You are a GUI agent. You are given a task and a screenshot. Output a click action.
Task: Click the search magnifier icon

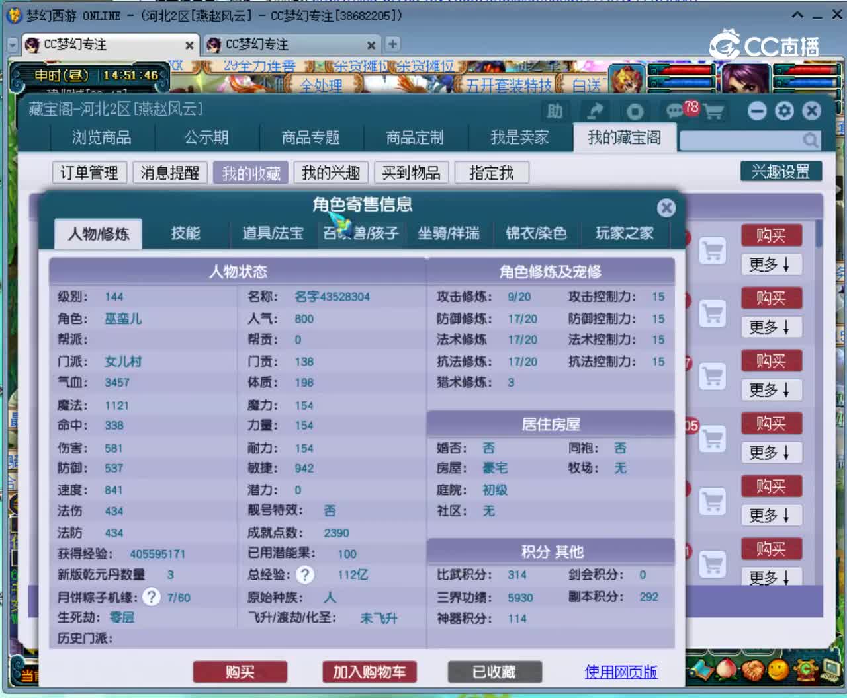point(811,139)
